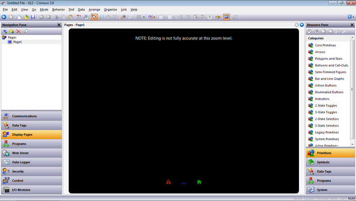Select Page1 in the Pages tree
Image resolution: width=356 pixels, height=201 pixels.
[18, 42]
